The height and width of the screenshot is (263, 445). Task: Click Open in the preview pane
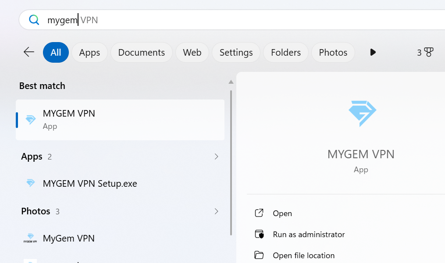[x=282, y=213]
